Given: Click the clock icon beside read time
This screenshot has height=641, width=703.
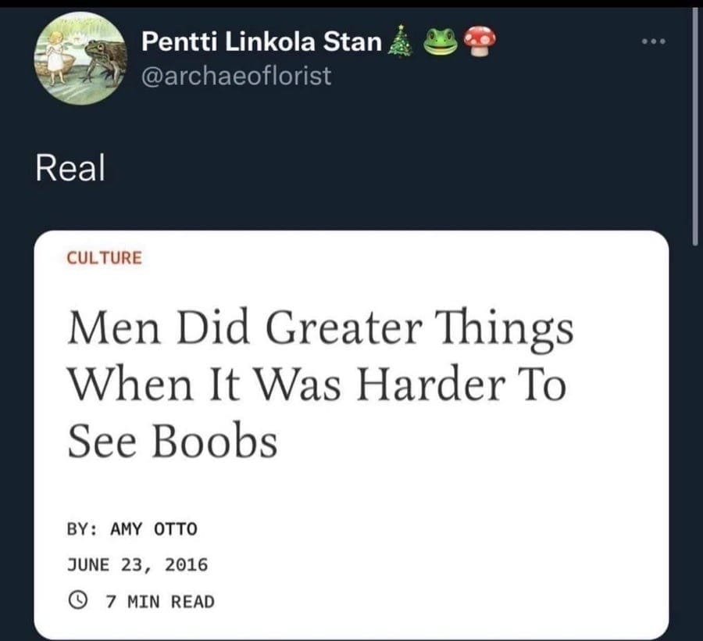Looking at the screenshot, I should click(x=77, y=601).
